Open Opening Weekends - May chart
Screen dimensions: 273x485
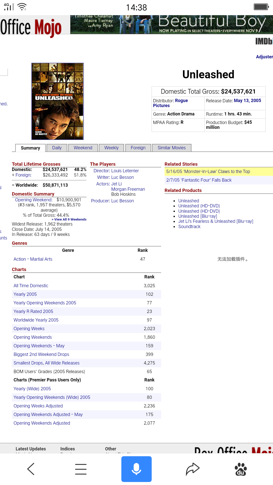(x=39, y=346)
